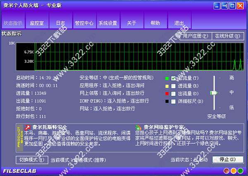Click the green status light icon

[241, 171]
